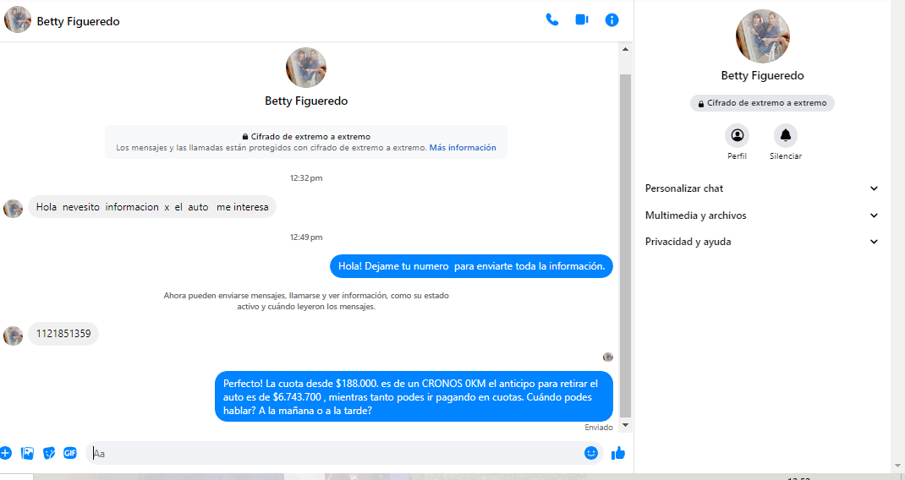Click Cifrado de extremo a extremo badge
Image resolution: width=905 pixels, height=480 pixels.
[x=762, y=103]
